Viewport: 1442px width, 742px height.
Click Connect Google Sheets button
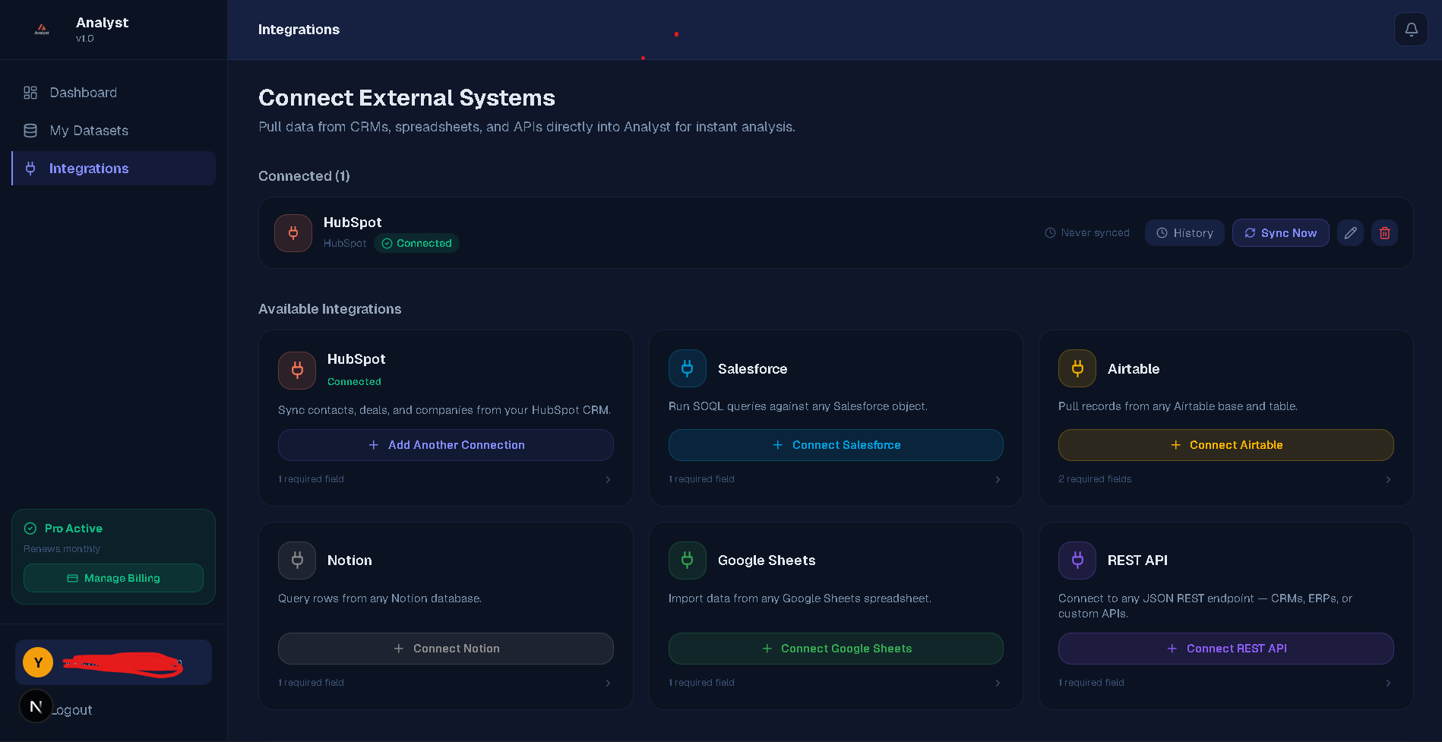pos(836,649)
